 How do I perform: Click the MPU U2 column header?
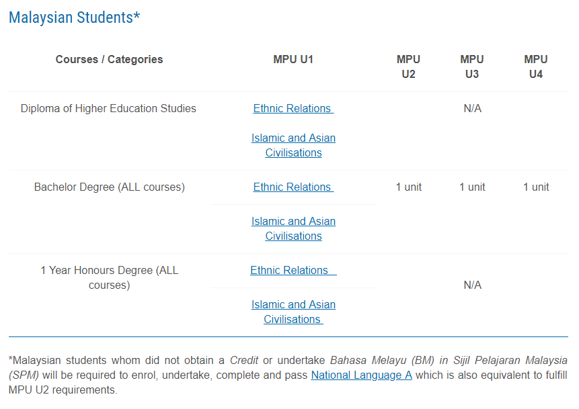[x=408, y=66]
